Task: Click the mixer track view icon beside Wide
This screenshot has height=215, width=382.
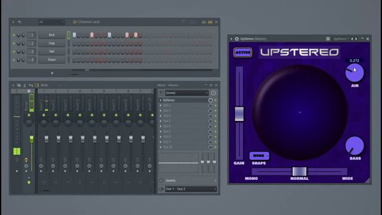Action: [37, 85]
